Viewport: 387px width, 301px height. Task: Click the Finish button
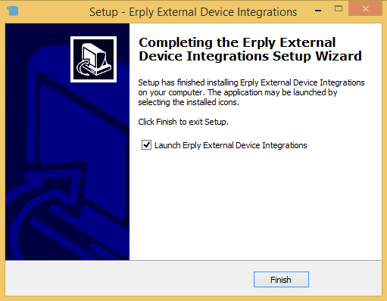[281, 279]
